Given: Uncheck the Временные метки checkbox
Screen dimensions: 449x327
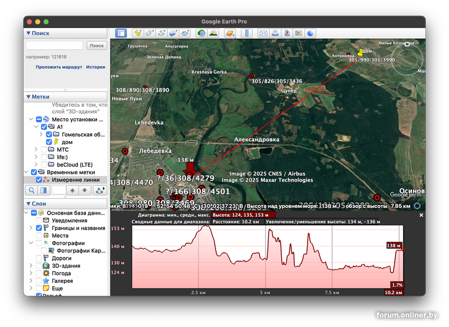Looking at the screenshot, I should point(34,172).
